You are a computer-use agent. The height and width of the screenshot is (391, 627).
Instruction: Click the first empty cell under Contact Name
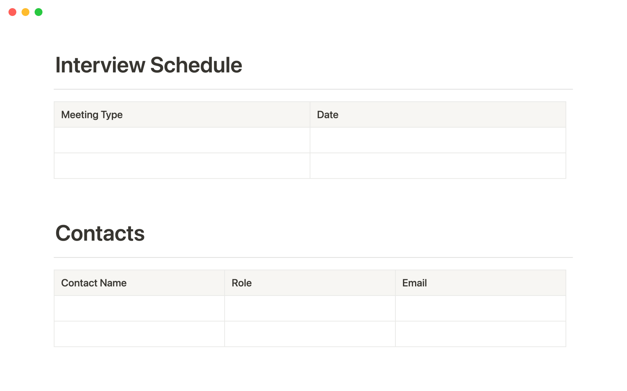pos(139,309)
